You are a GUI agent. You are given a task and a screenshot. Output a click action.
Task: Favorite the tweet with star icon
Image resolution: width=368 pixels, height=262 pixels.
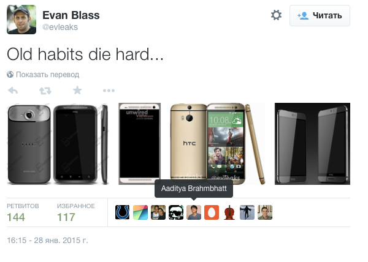(x=77, y=91)
